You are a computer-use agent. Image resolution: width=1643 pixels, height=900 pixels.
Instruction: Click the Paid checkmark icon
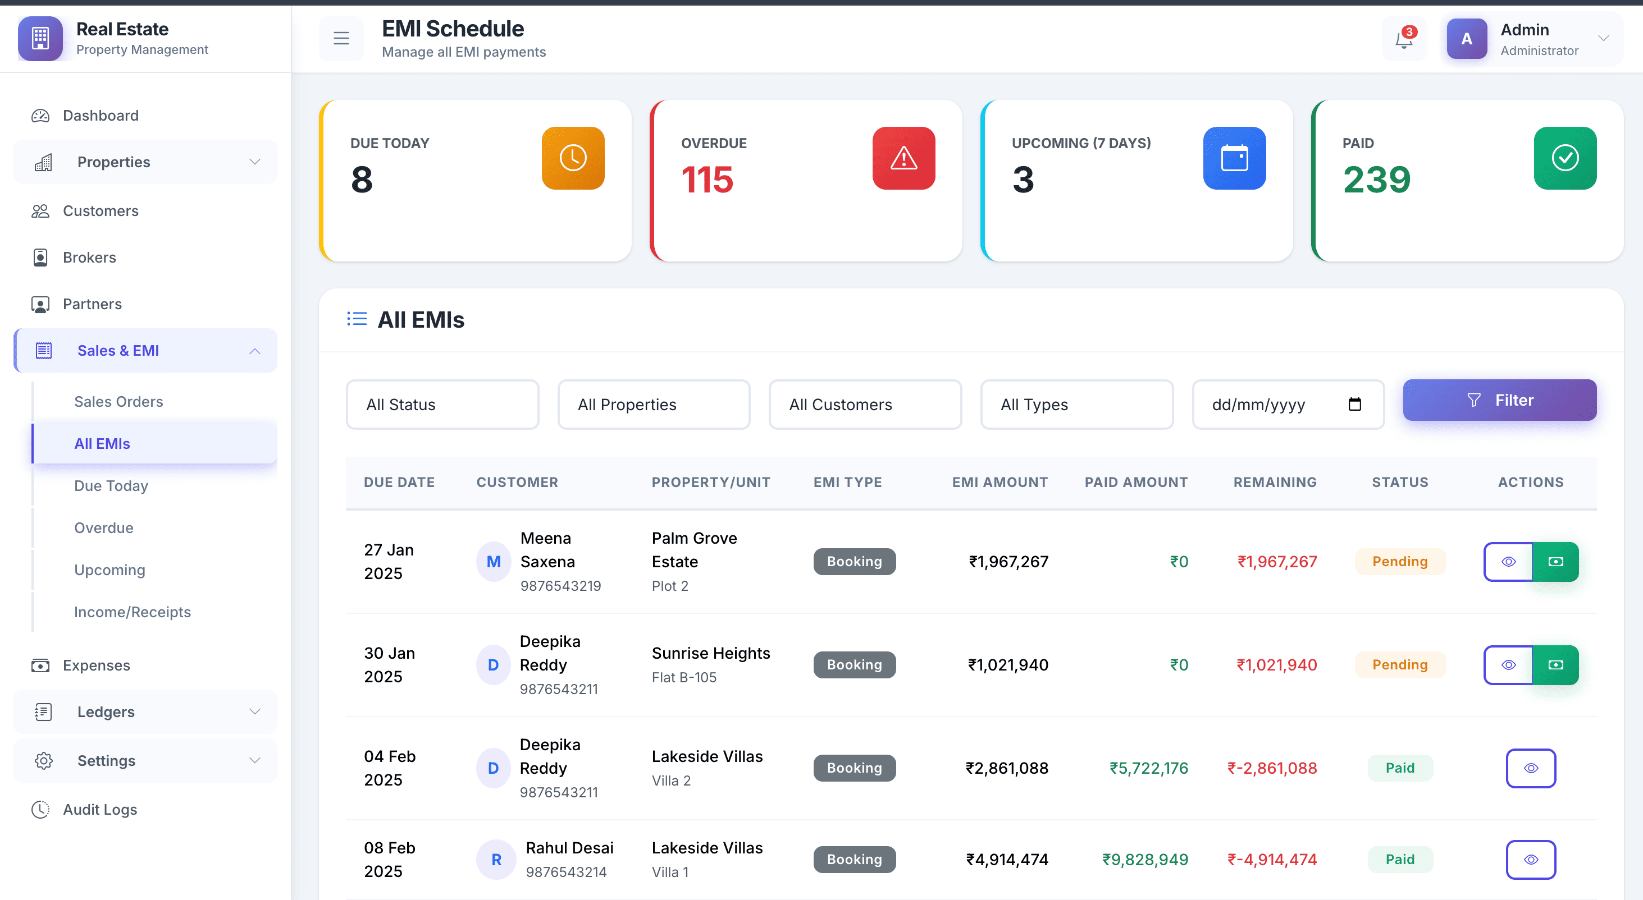[1564, 158]
